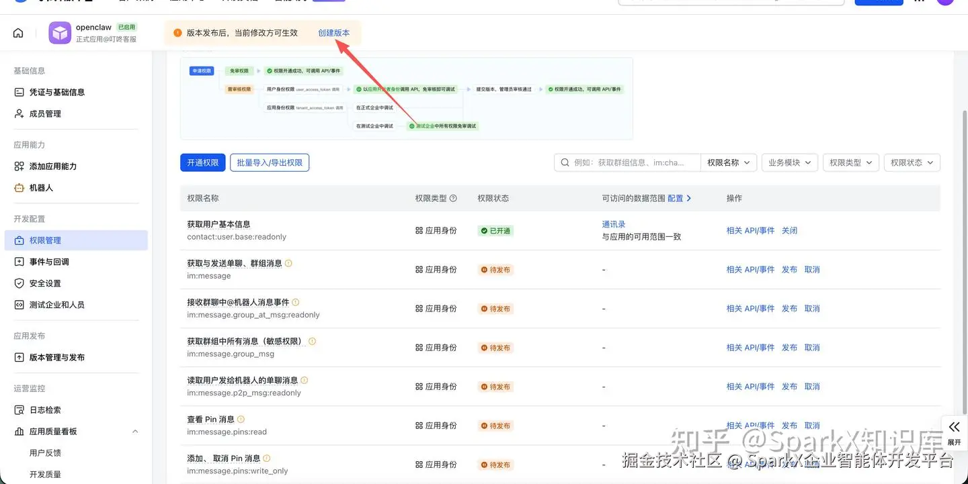The height and width of the screenshot is (484, 968).
Task: Go to the home icon beside openclaw
Action: pyautogui.click(x=18, y=33)
